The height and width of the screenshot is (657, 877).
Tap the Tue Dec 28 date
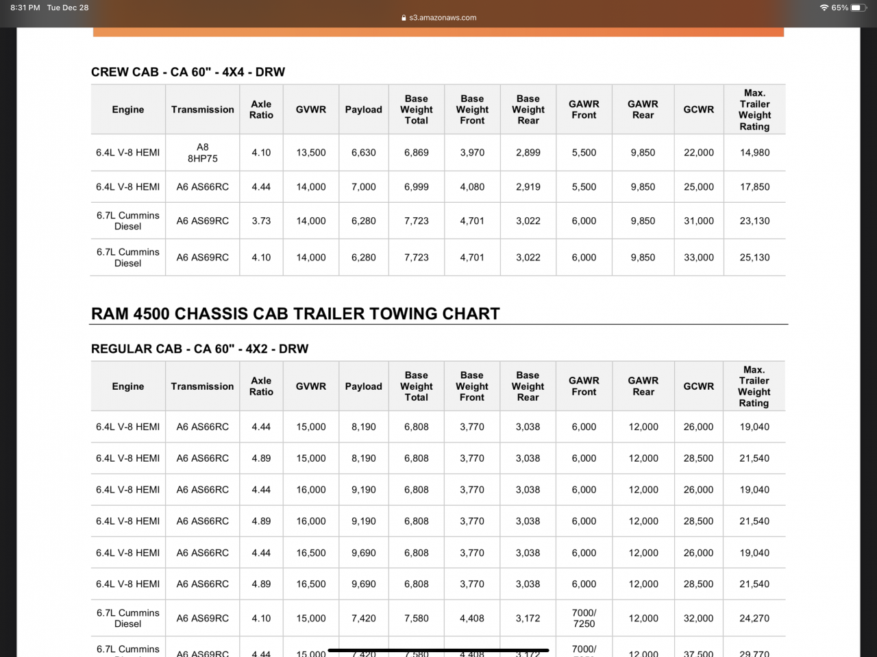[x=68, y=8]
